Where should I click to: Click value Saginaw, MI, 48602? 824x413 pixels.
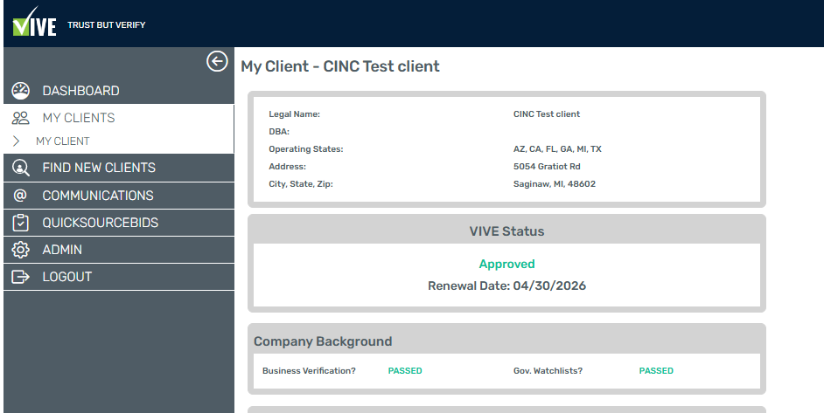[555, 184]
